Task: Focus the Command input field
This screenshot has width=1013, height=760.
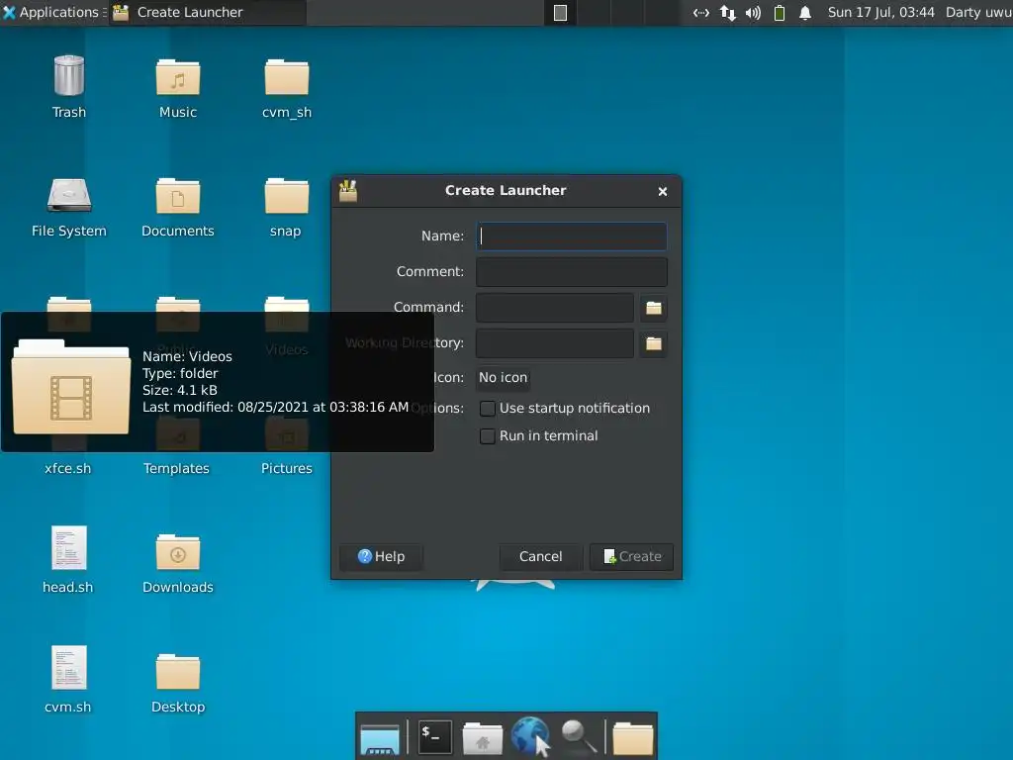Action: click(555, 308)
